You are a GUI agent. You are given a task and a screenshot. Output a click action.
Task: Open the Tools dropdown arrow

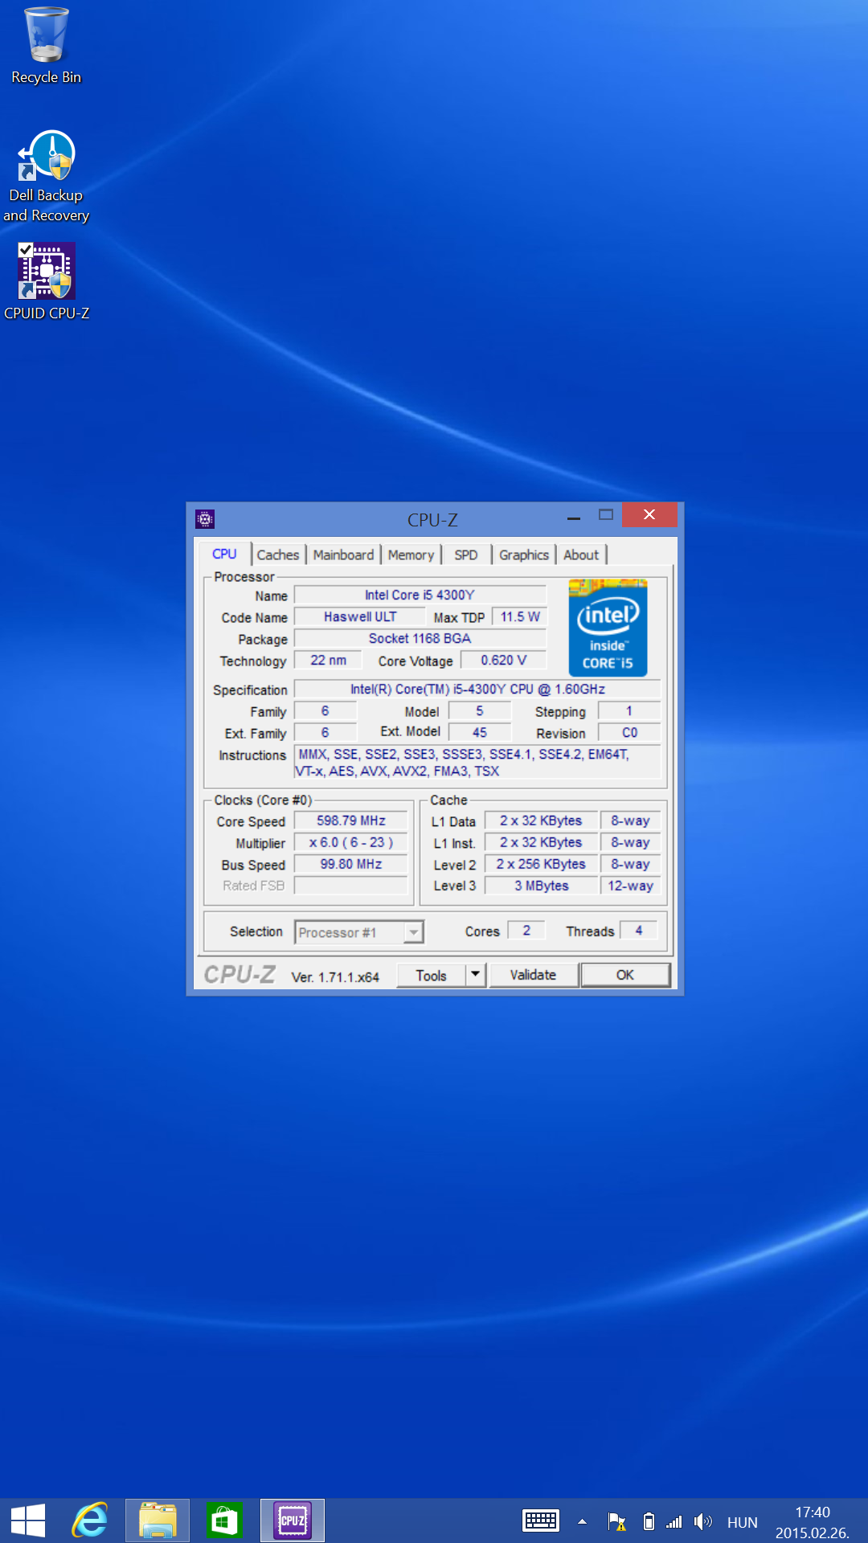(475, 975)
